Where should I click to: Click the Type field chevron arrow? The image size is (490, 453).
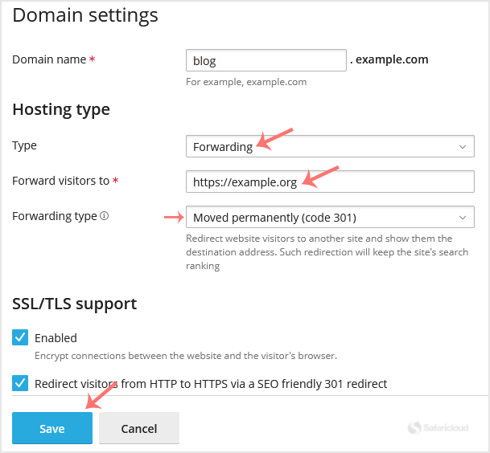point(462,146)
